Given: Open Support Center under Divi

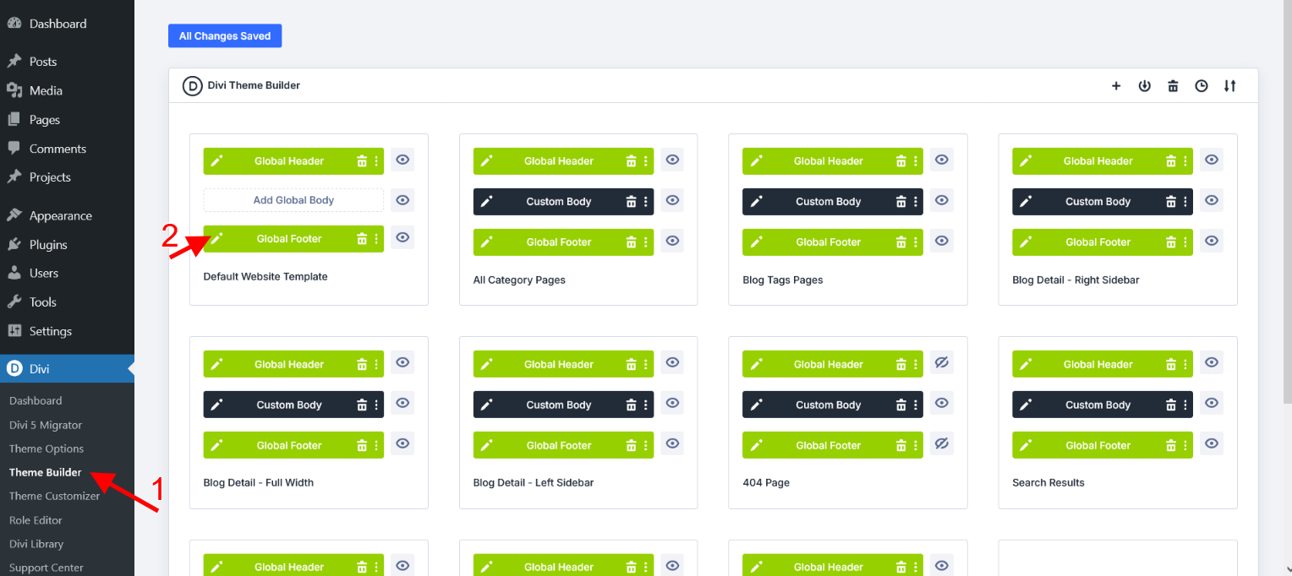Looking at the screenshot, I should click(x=47, y=568).
